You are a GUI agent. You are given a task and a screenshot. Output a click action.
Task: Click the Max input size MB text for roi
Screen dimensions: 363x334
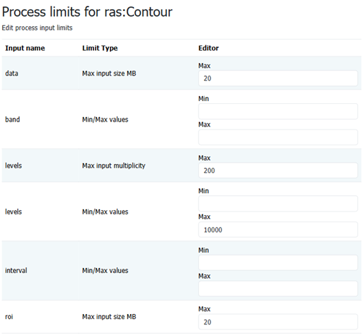[109, 316]
